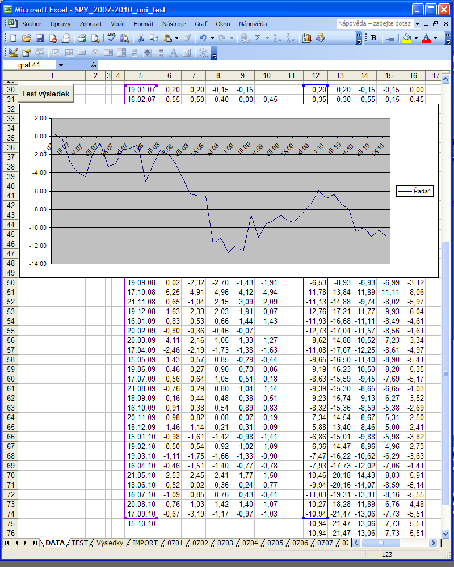Viewport: 454px width, 567px height.
Task: Open the Chart Wizard icon
Action: click(307, 38)
